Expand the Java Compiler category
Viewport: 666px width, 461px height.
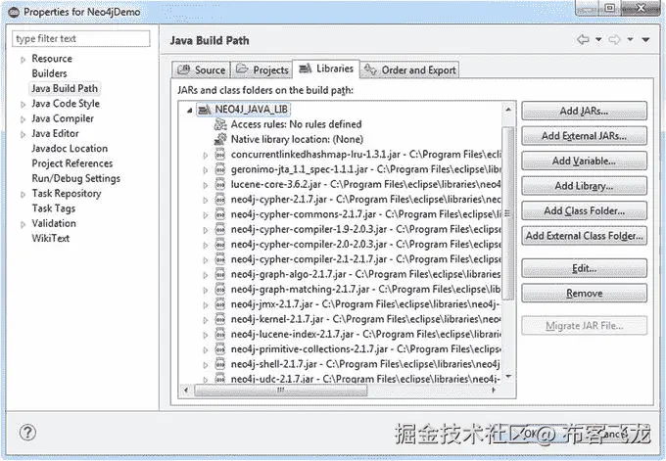pos(23,119)
